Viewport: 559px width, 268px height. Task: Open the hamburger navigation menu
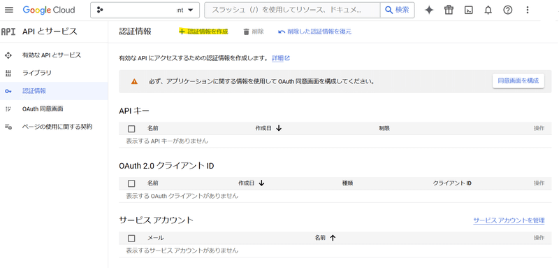(9, 10)
